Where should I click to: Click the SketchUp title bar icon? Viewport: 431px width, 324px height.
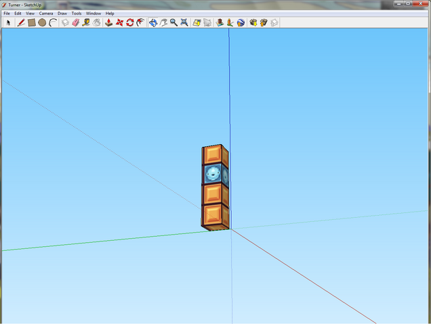[4, 5]
